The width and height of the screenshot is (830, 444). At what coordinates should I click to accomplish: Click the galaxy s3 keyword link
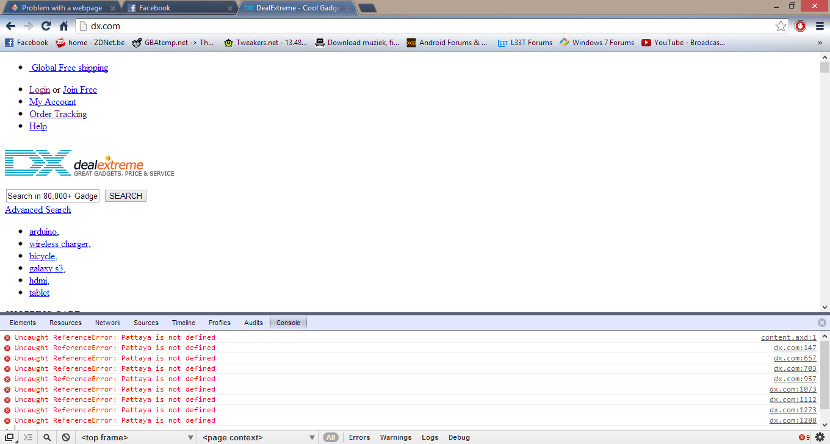tap(48, 268)
